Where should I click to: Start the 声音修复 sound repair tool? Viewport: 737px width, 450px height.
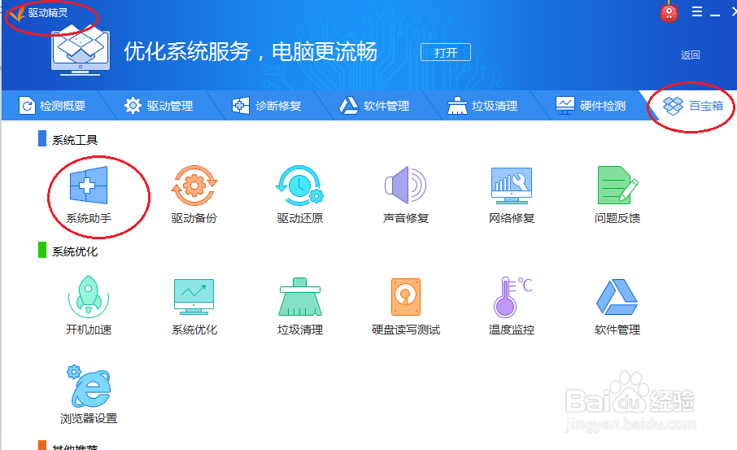406,195
